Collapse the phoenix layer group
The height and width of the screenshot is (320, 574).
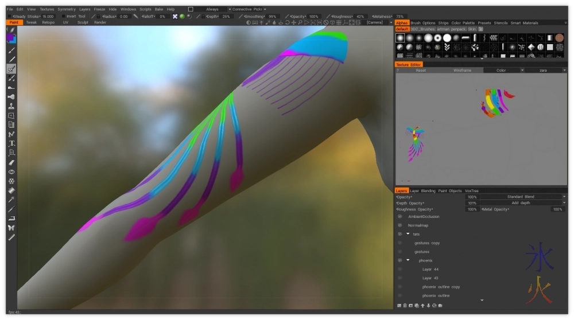(408, 260)
